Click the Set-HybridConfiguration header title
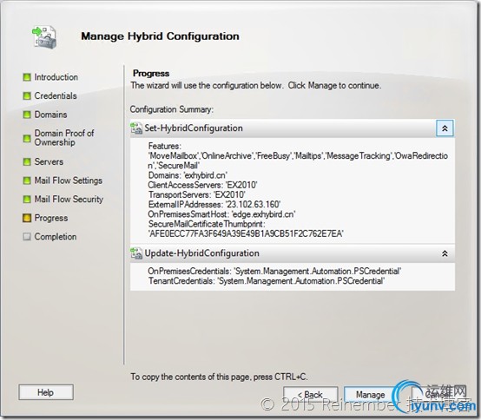Image resolution: width=481 pixels, height=420 pixels. tap(194, 128)
